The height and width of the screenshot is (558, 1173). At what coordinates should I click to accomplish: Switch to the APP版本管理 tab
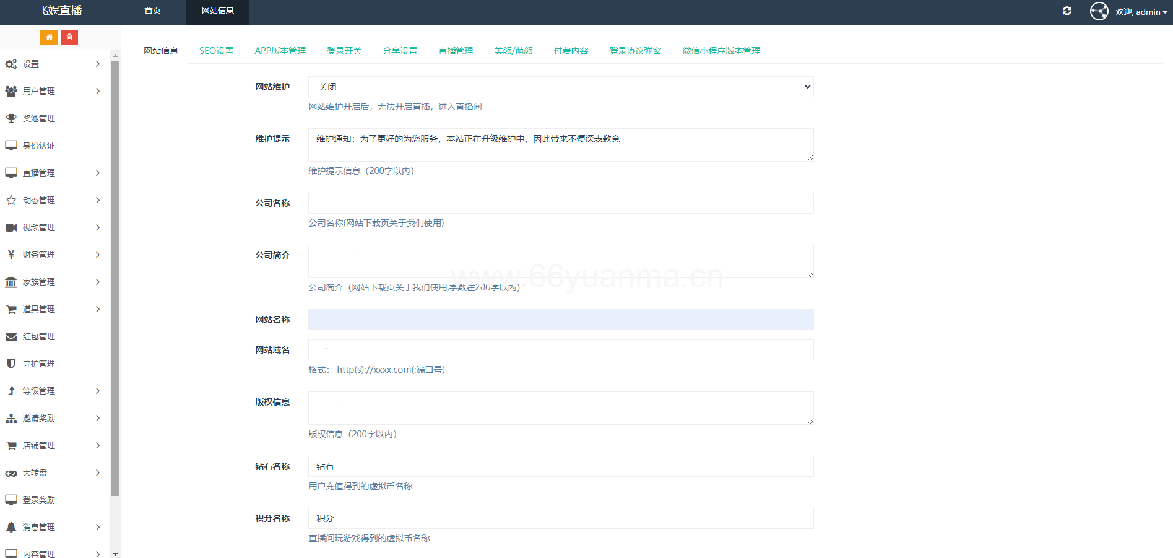click(280, 51)
